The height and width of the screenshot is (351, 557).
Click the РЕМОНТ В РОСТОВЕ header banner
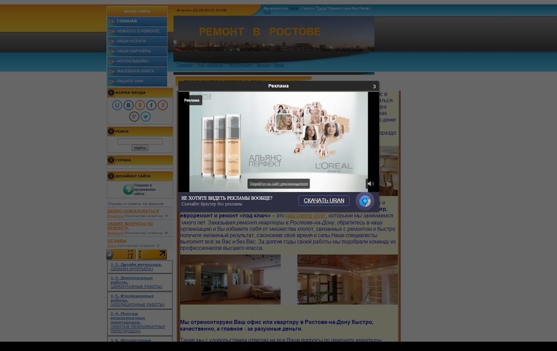[274, 39]
